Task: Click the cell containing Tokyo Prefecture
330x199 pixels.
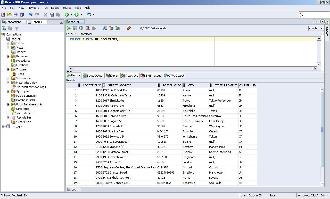Action: [224, 101]
